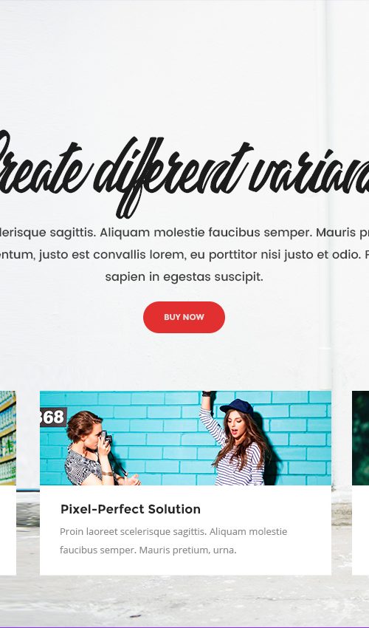
Task: Click the white body of right card
Action: point(361,530)
